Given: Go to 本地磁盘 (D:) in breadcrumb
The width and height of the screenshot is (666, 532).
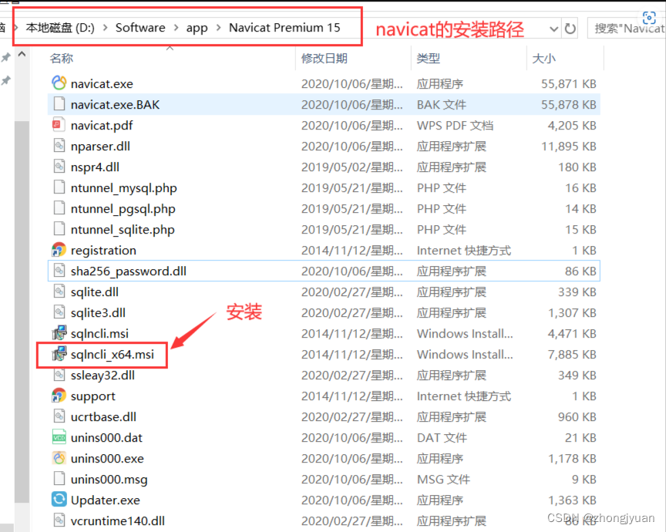Looking at the screenshot, I should coord(60,28).
